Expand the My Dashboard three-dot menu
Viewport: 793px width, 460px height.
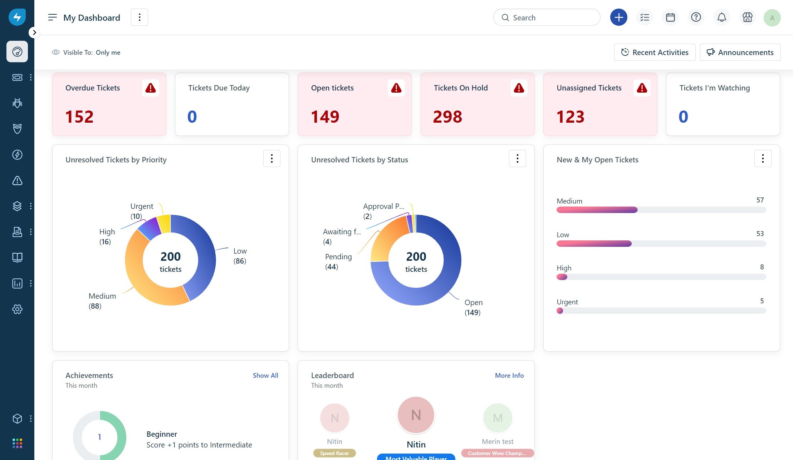[139, 17]
